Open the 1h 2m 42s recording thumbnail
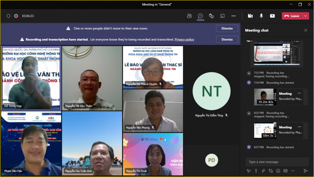314x177 pixels. [265, 97]
